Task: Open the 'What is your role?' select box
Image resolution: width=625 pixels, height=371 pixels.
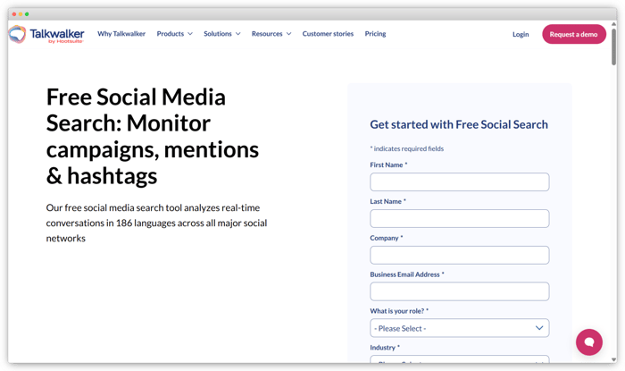Action: 459,328
